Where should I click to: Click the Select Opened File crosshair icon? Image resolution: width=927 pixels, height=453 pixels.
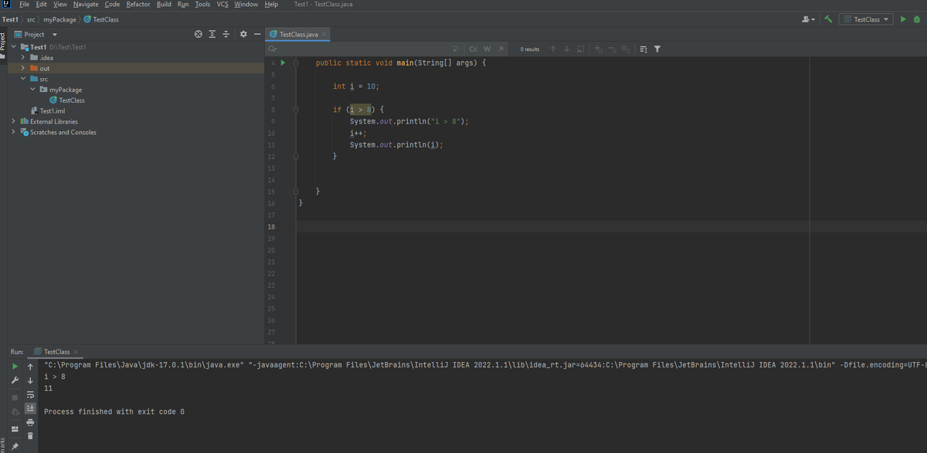pos(199,35)
